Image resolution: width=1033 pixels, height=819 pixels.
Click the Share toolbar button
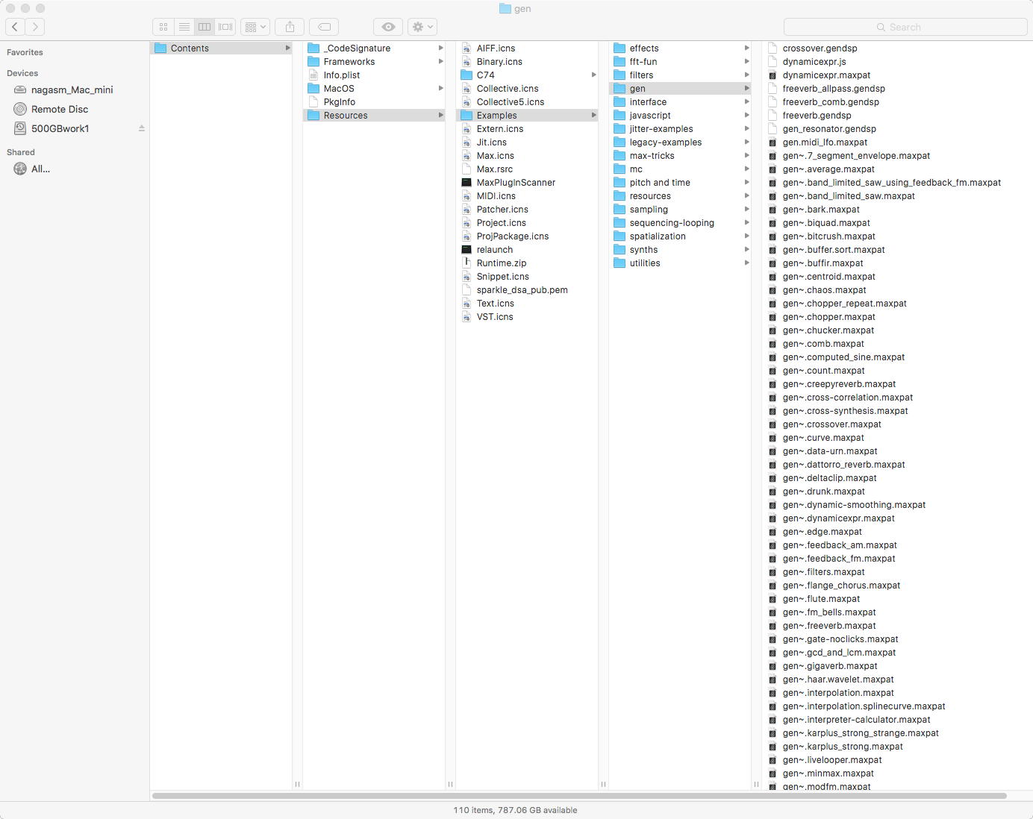(x=290, y=27)
